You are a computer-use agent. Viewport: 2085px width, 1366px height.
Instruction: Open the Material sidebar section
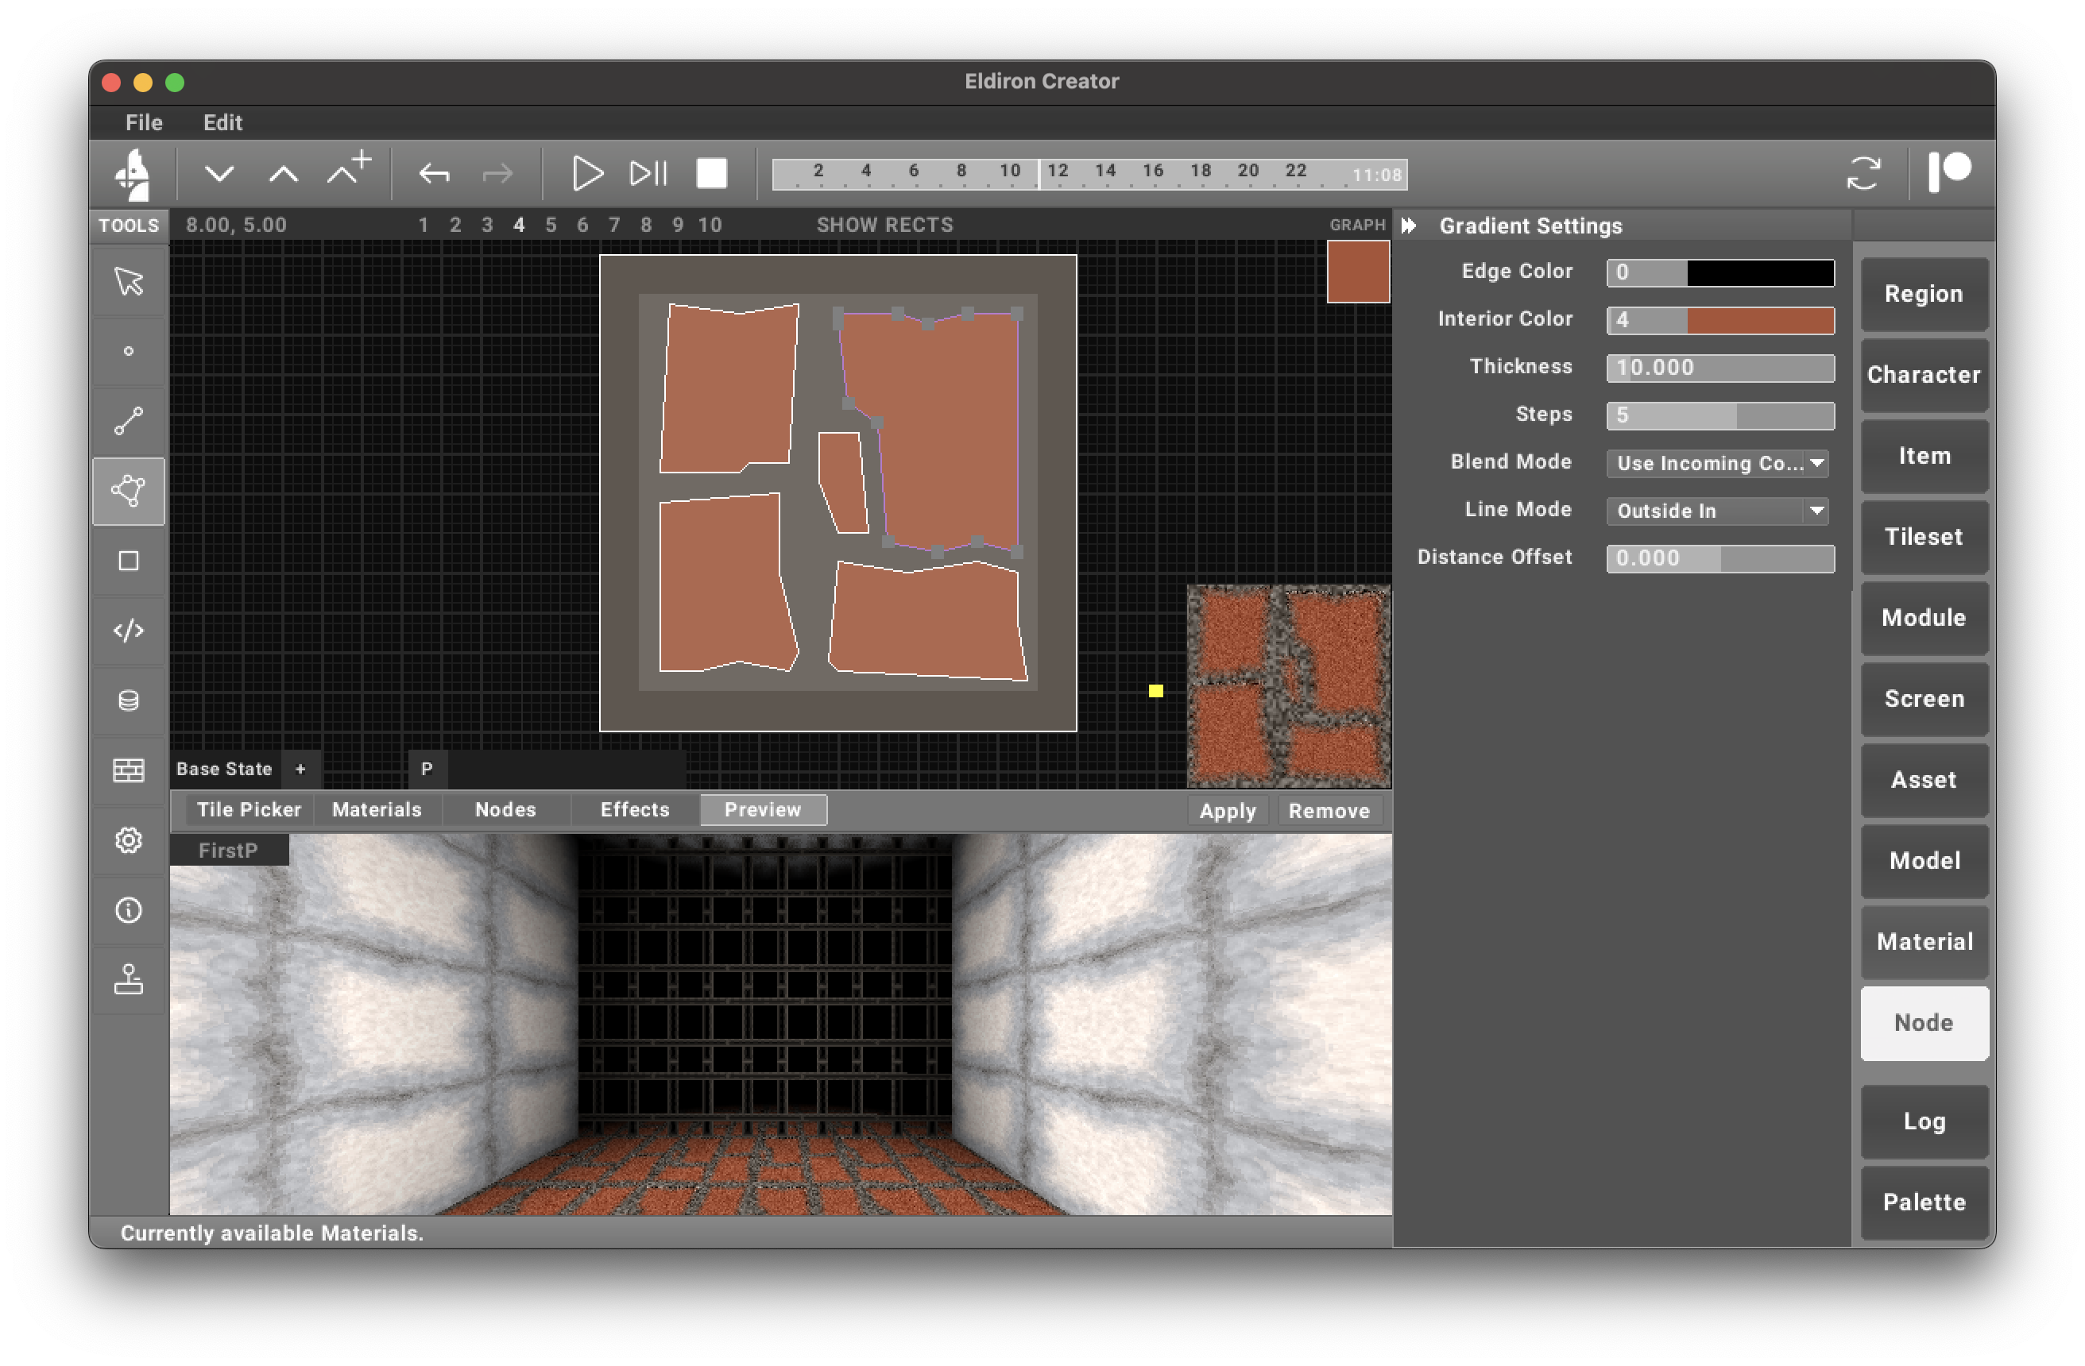1924,942
